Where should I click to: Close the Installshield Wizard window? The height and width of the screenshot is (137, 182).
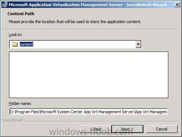[177, 5]
